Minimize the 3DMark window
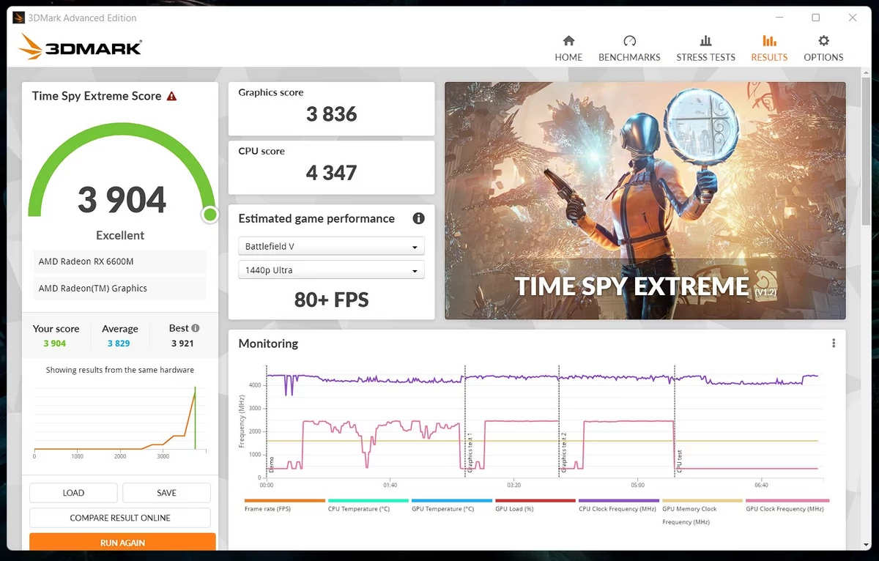 coord(779,18)
